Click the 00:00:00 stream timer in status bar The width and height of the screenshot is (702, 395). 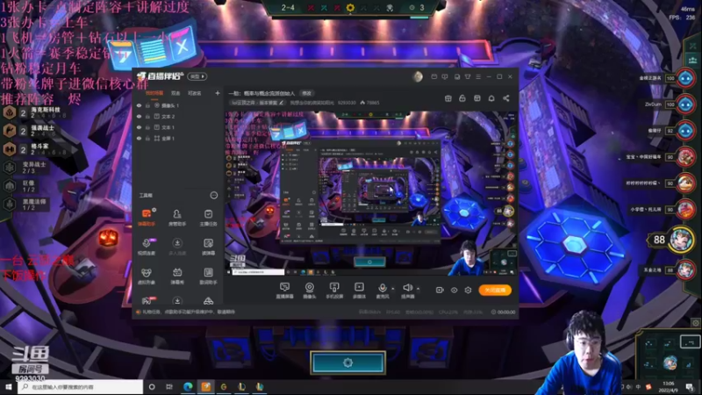pyautogui.click(x=503, y=312)
